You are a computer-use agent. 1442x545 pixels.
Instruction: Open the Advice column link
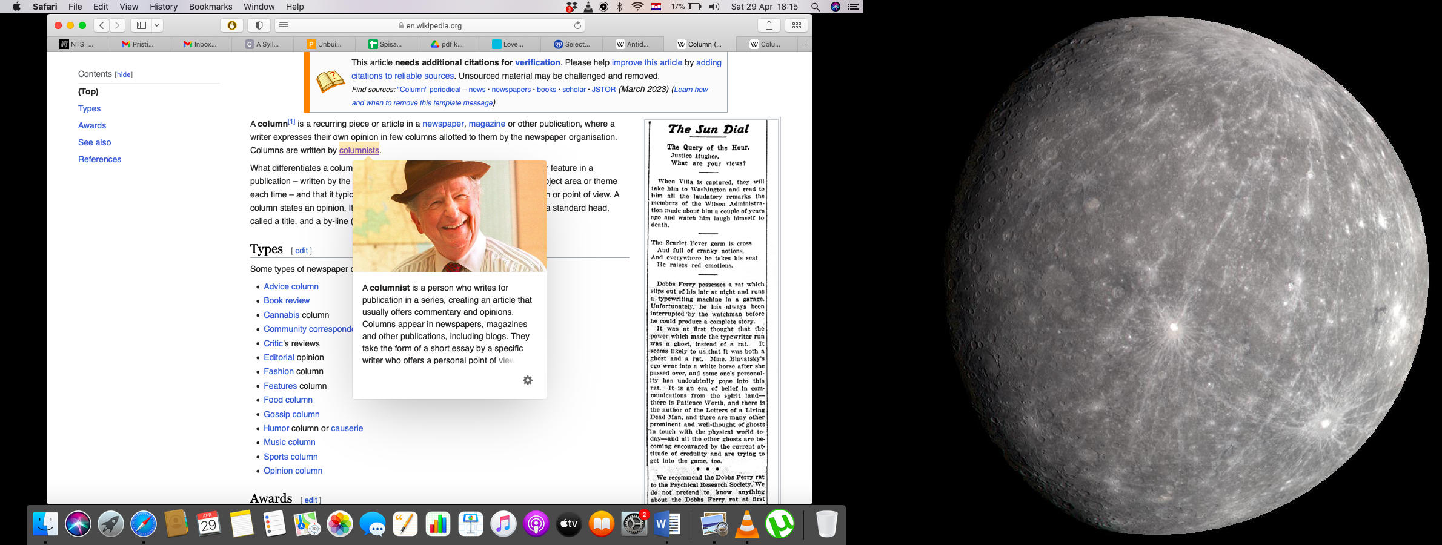[291, 286]
